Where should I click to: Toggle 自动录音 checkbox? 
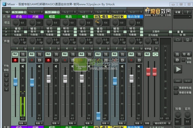183,60
